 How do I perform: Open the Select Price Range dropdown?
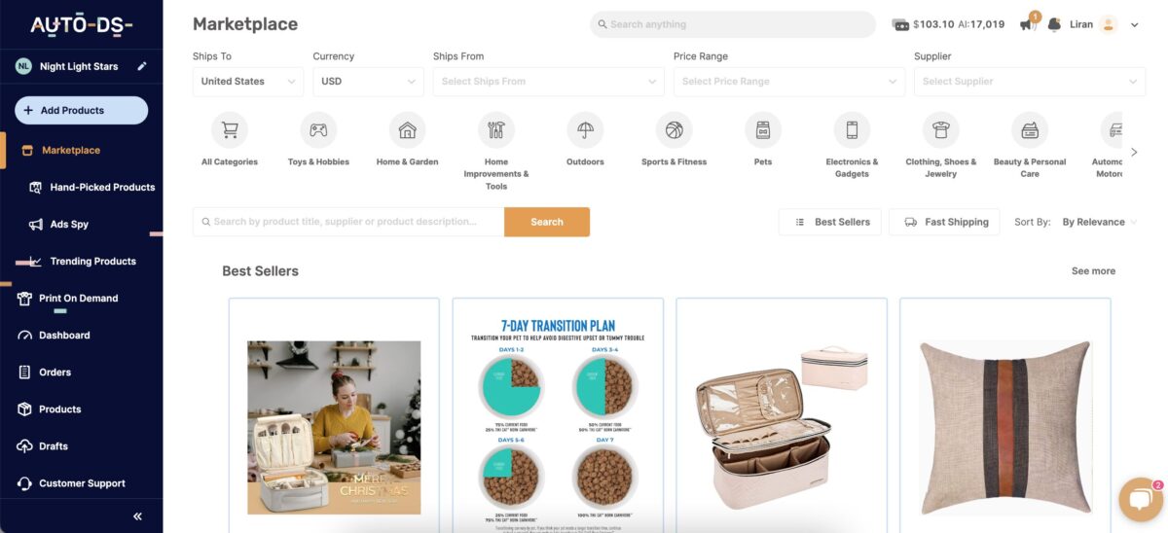789,82
